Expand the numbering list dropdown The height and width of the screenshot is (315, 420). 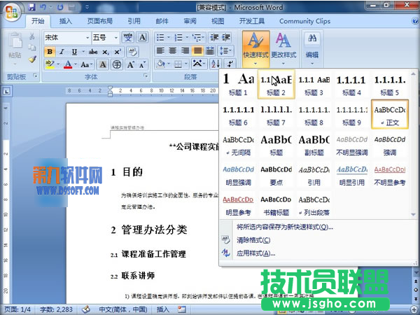187,38
